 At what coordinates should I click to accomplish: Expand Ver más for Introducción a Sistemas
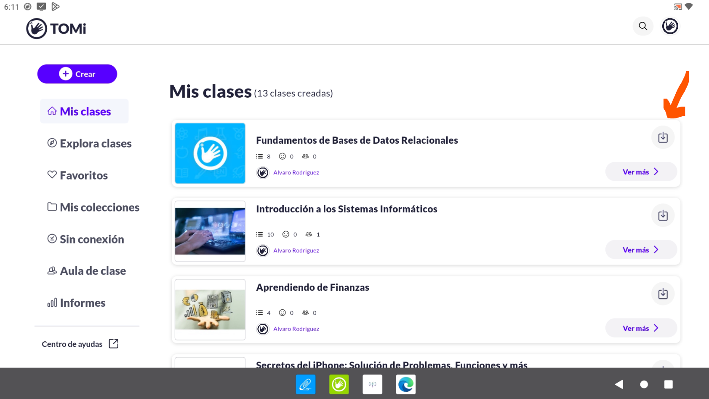[x=640, y=250]
